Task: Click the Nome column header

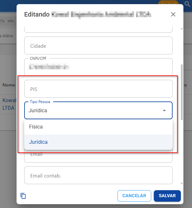Action: [9, 85]
